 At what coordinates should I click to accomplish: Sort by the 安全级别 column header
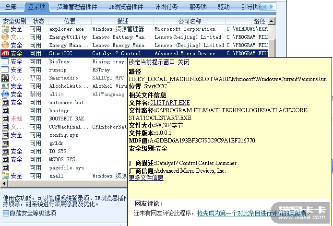tap(14, 21)
